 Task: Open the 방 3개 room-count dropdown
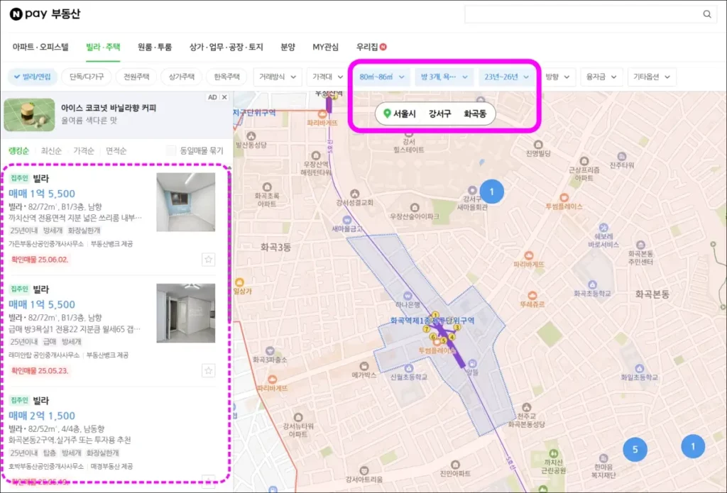pyautogui.click(x=444, y=77)
